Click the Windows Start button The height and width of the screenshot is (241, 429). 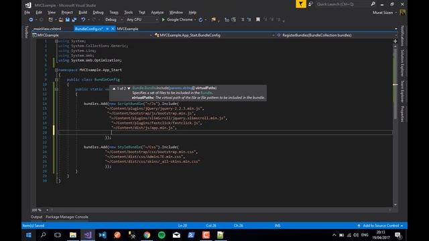click(x=28, y=235)
